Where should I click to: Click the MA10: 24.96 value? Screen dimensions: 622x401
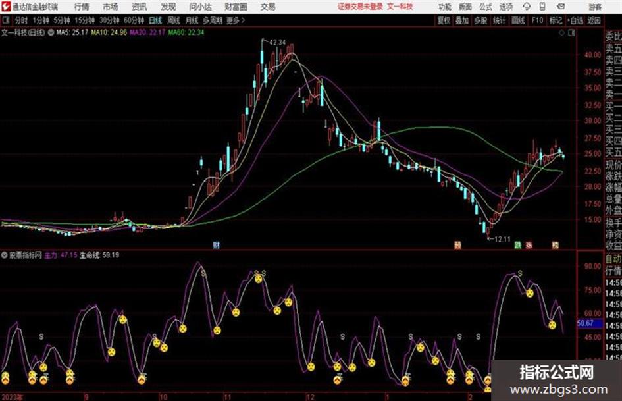[x=109, y=32]
